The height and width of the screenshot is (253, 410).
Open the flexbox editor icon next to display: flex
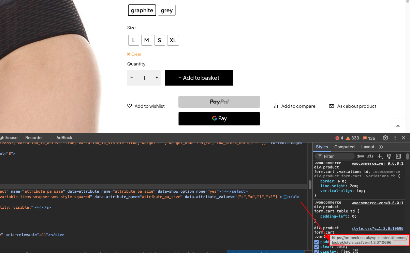click(355, 251)
